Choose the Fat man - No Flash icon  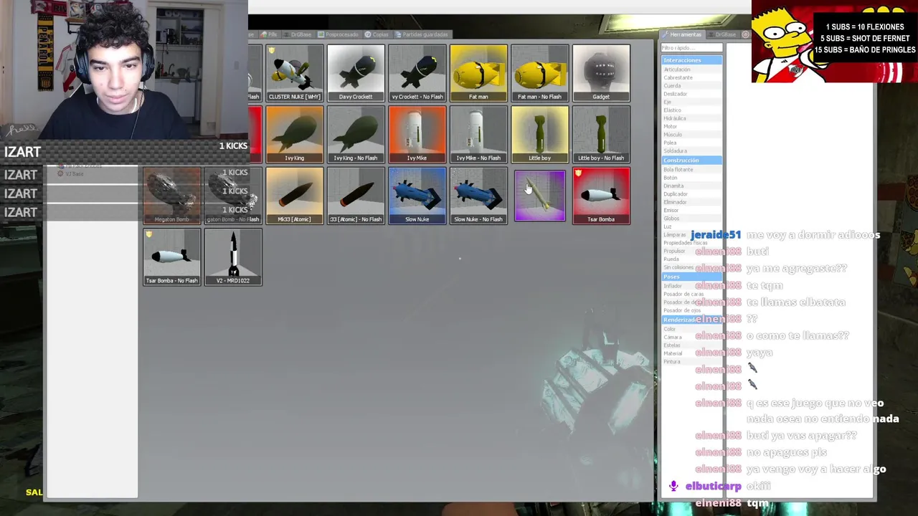540,73
